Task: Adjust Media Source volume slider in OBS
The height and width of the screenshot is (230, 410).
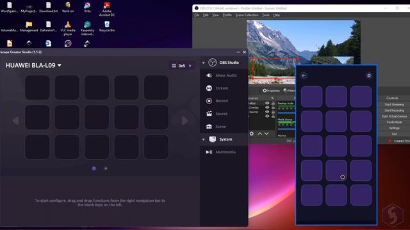Action: tap(286, 129)
